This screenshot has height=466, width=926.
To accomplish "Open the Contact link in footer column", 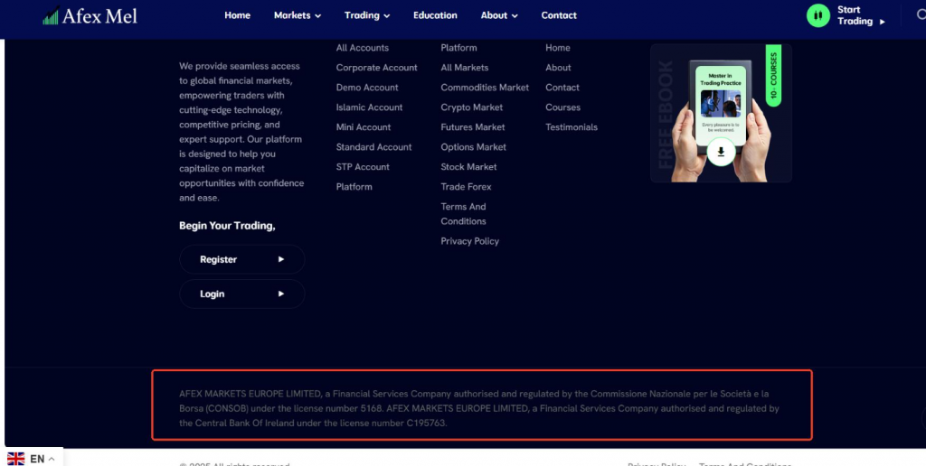I will pyautogui.click(x=562, y=88).
